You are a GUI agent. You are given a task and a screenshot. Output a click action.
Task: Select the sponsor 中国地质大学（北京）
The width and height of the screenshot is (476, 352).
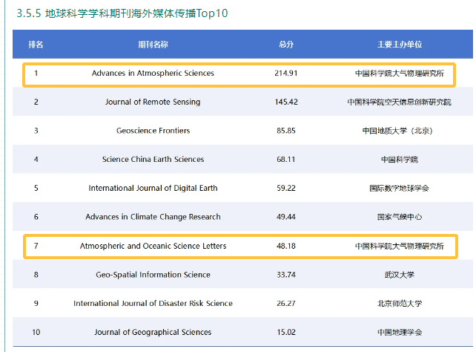tap(399, 131)
